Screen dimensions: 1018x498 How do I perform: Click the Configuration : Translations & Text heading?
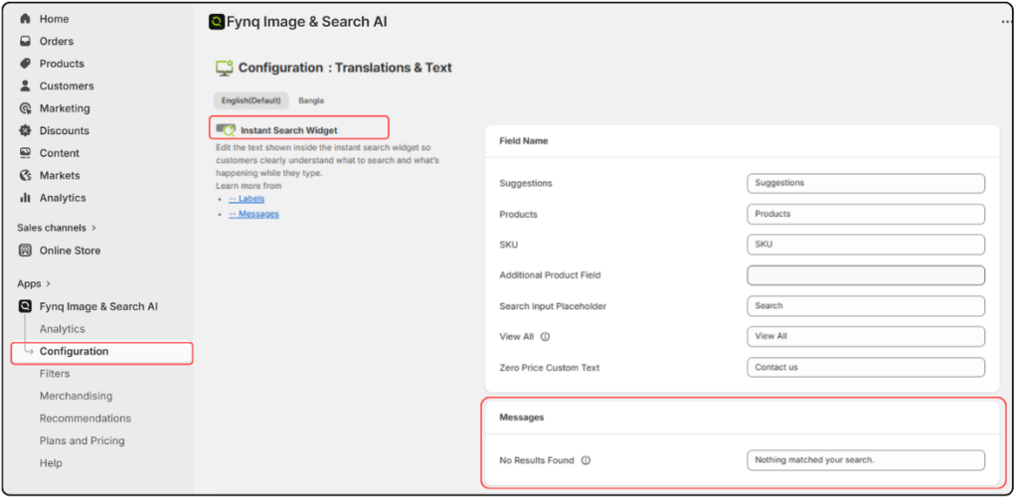click(x=345, y=68)
